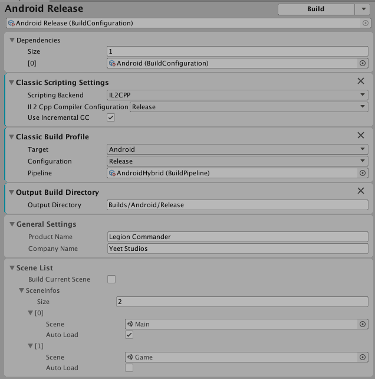Open Il2Cpp Compiler Configuration dropdown

click(248, 107)
